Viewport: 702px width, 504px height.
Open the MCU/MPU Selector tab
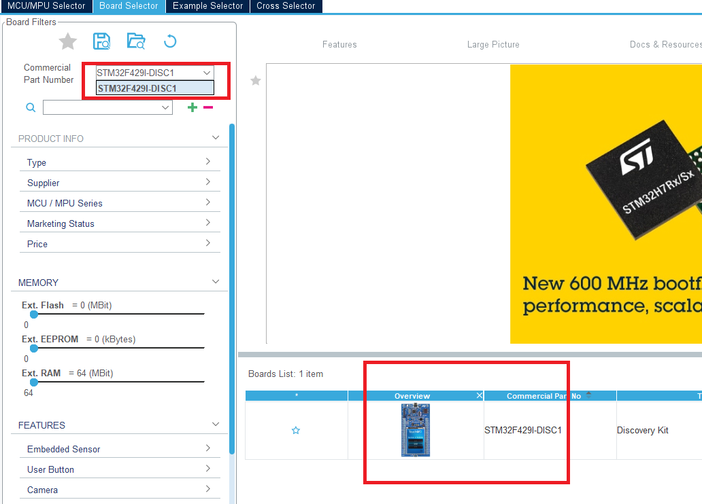coord(46,6)
